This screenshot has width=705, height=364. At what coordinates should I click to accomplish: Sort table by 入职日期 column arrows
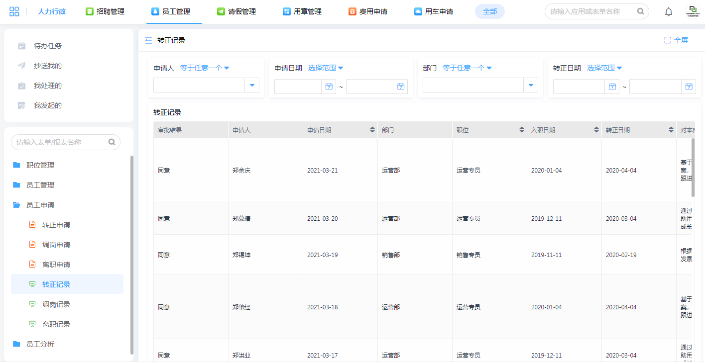pos(596,130)
